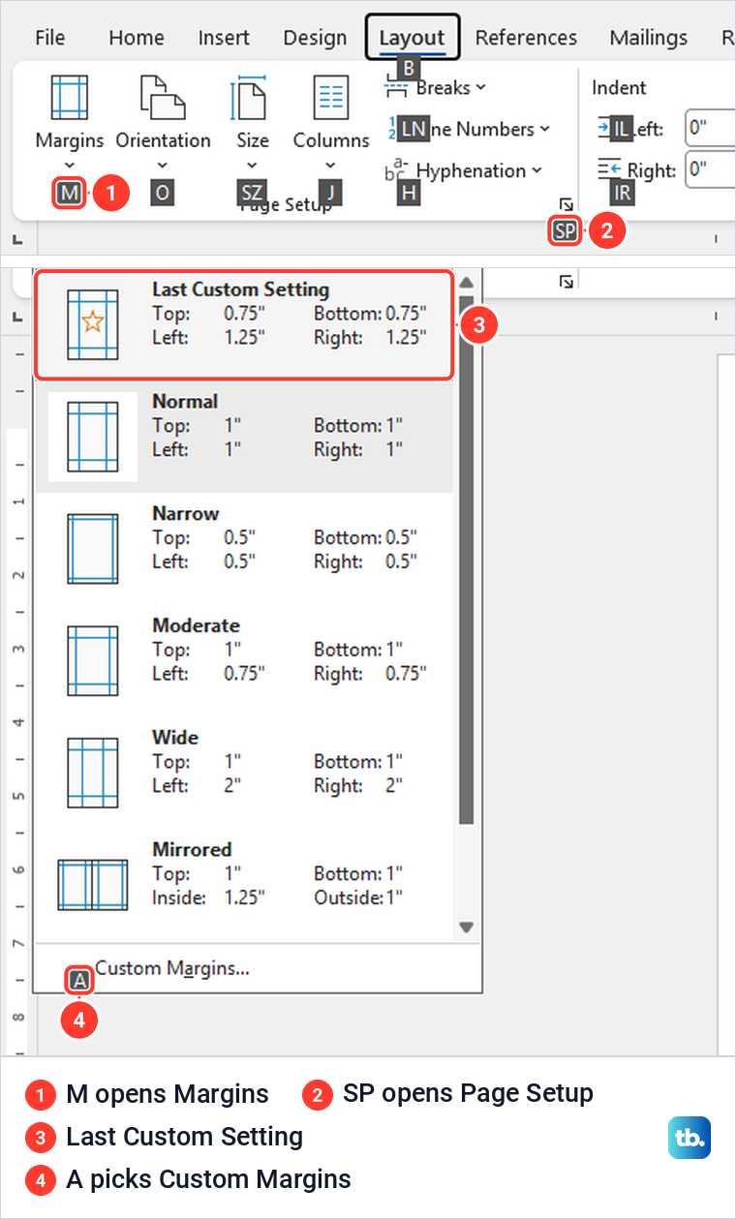Click the Narrow margins page icon
The height and width of the screenshot is (1219, 736).
[92, 549]
